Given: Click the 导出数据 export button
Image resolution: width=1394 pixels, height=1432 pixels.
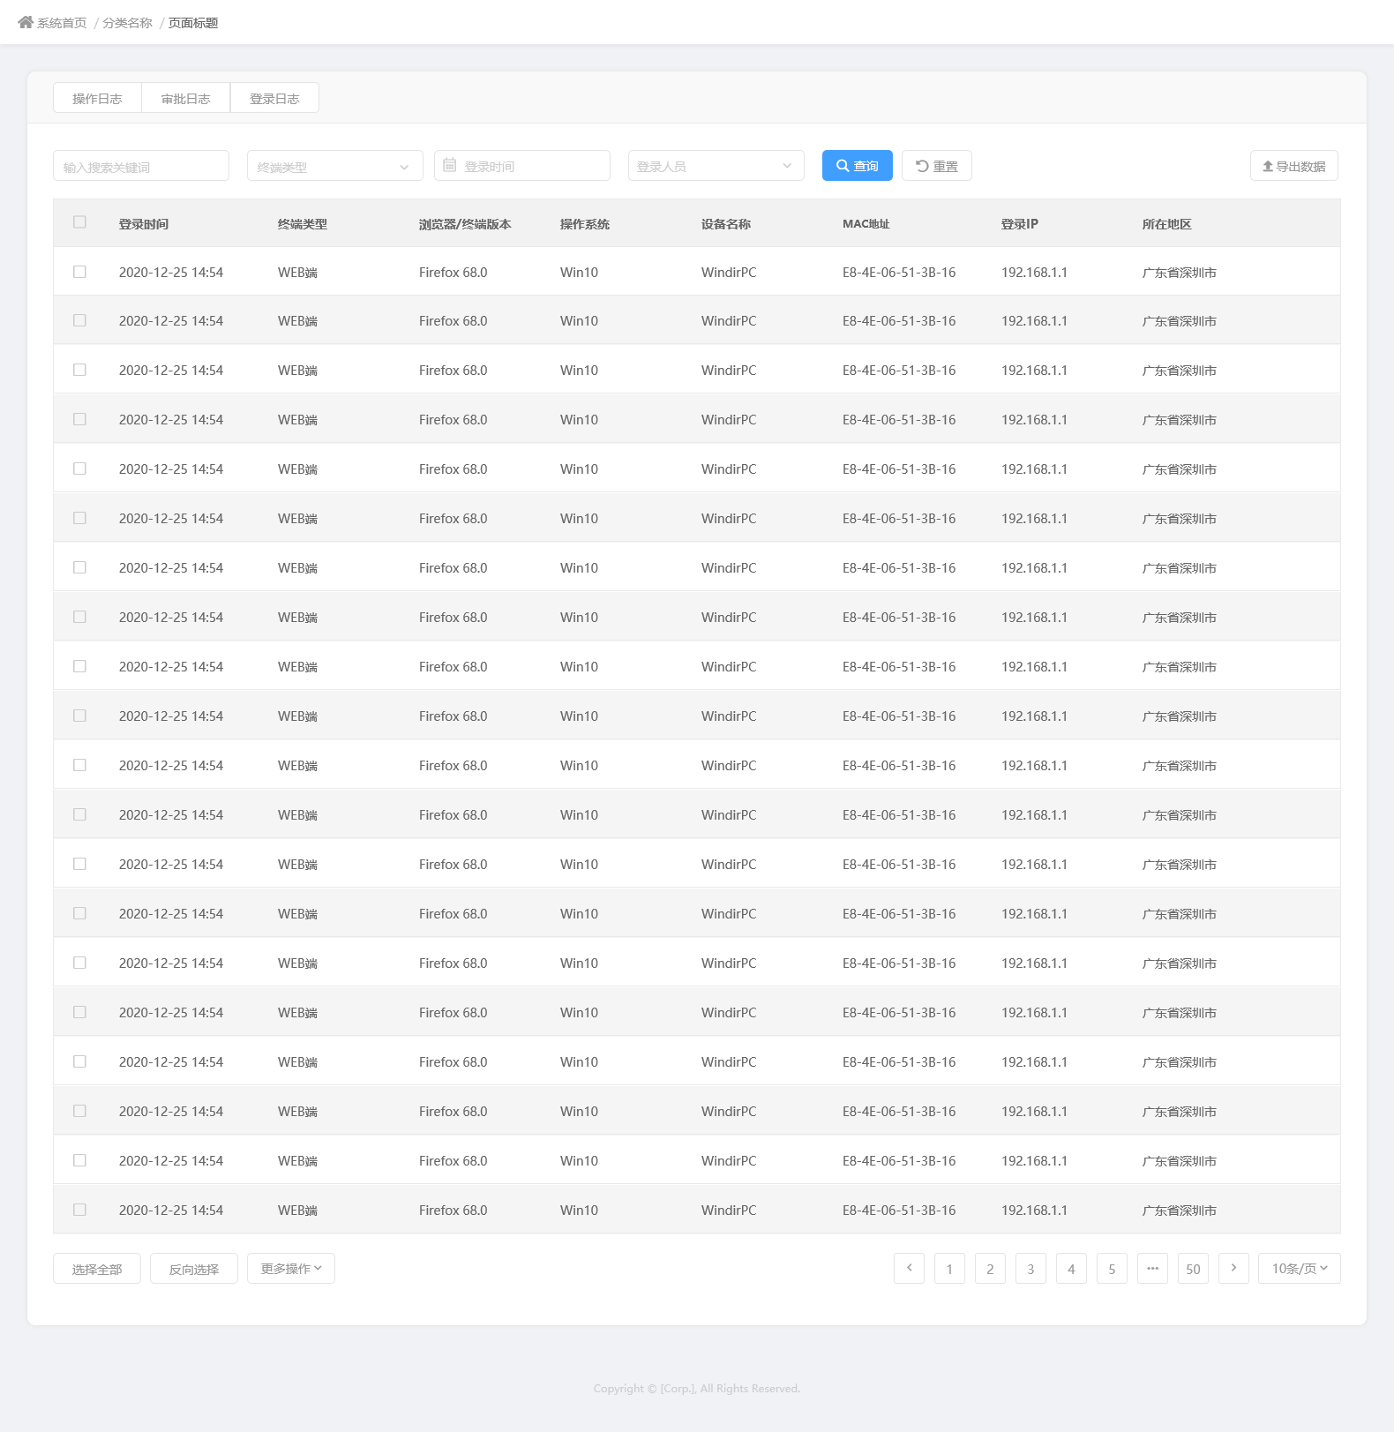Looking at the screenshot, I should [1294, 166].
